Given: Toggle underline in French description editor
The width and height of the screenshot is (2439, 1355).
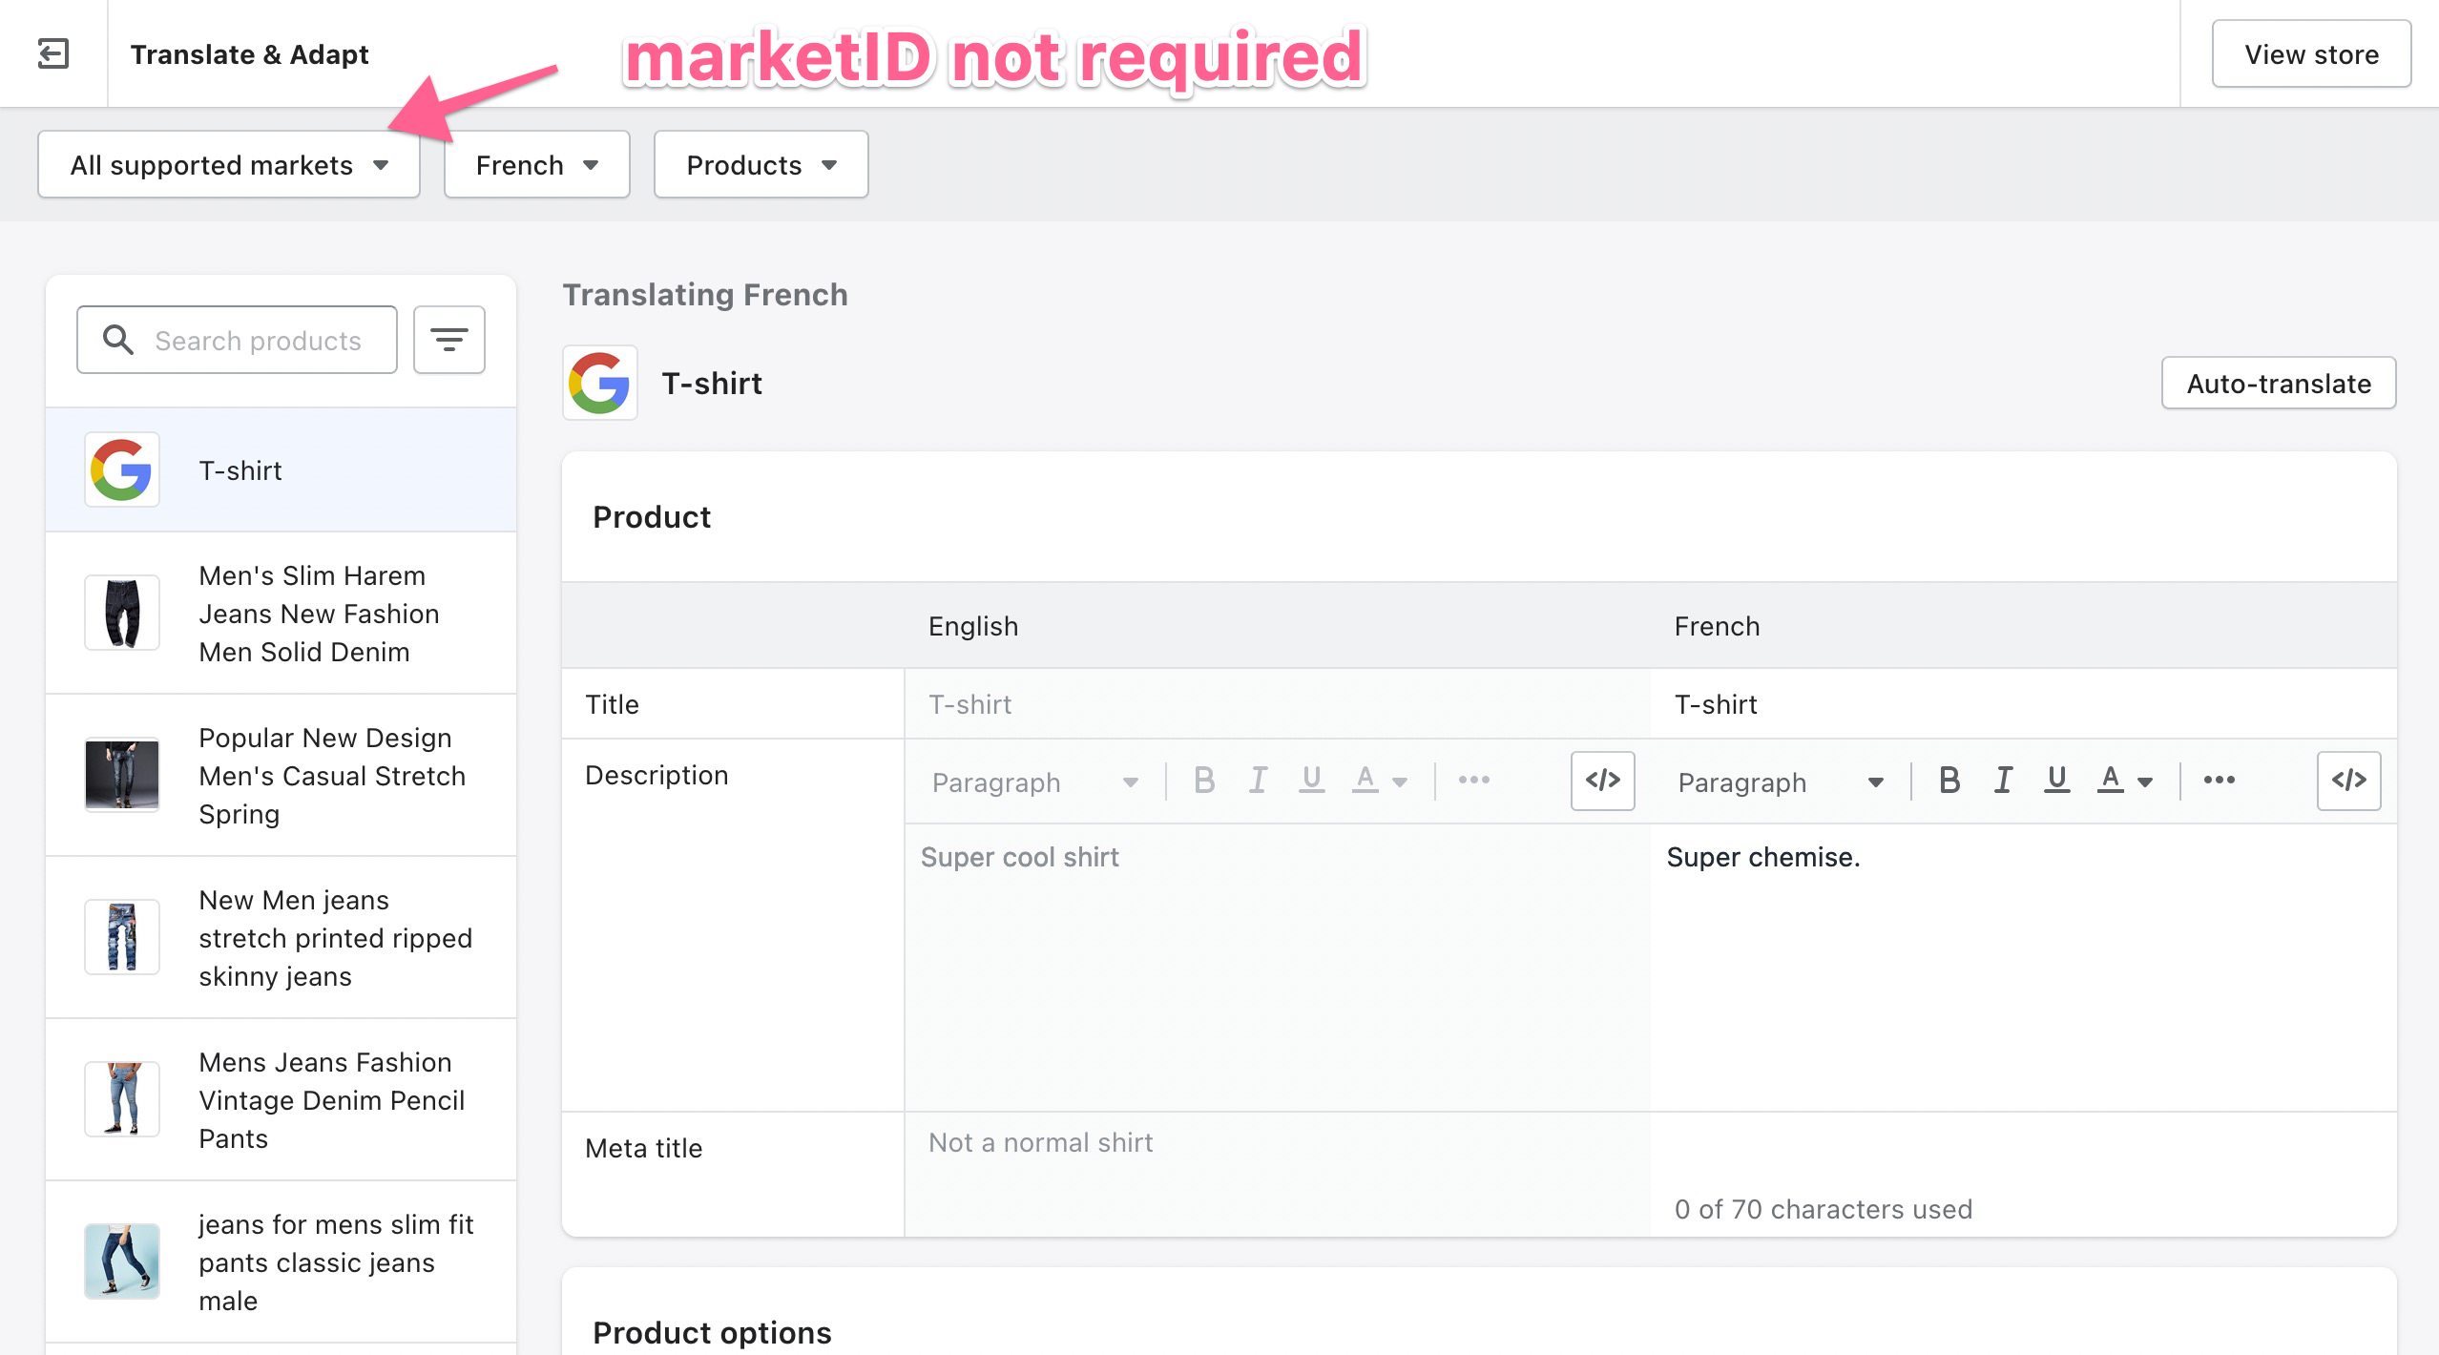Looking at the screenshot, I should (2056, 781).
